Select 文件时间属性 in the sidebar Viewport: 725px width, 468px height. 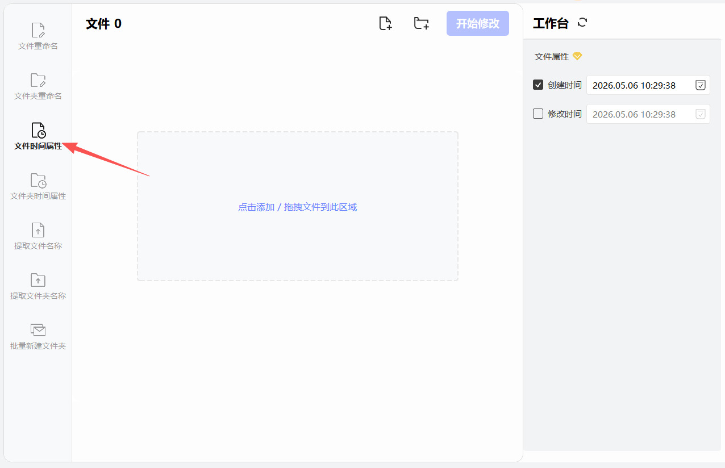click(38, 137)
